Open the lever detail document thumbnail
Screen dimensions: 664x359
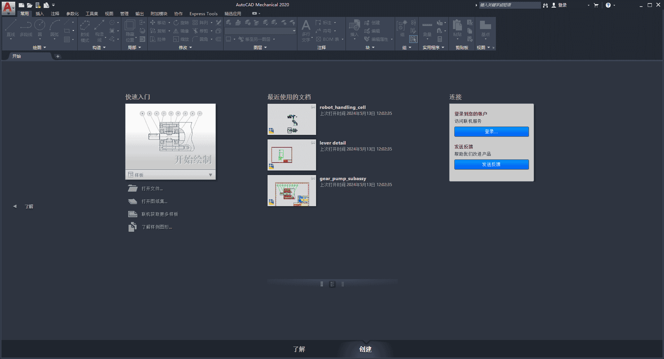tap(291, 155)
